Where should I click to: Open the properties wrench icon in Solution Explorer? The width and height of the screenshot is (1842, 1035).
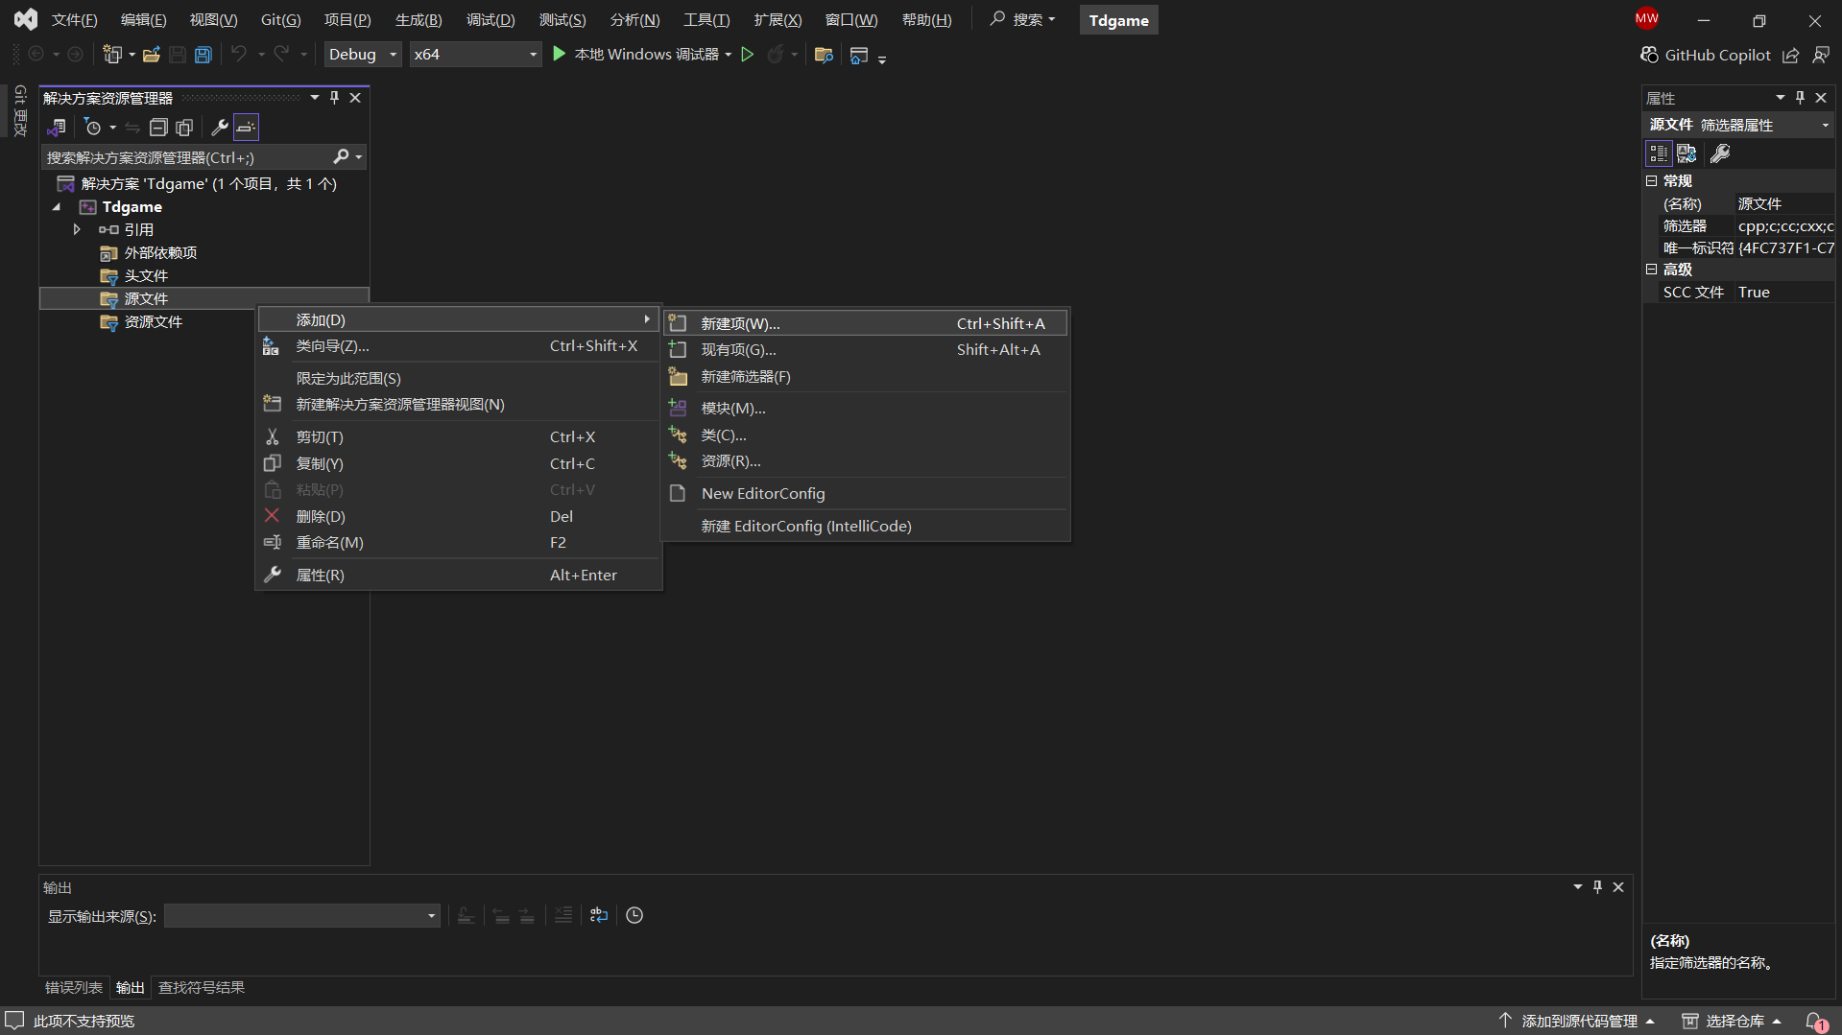point(219,127)
